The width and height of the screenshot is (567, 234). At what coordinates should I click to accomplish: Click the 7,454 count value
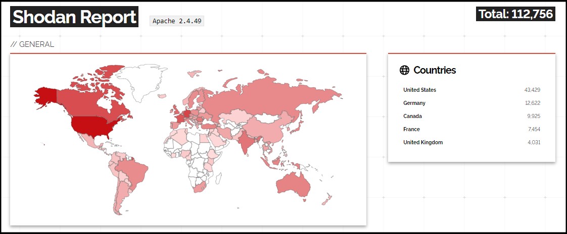coord(534,129)
